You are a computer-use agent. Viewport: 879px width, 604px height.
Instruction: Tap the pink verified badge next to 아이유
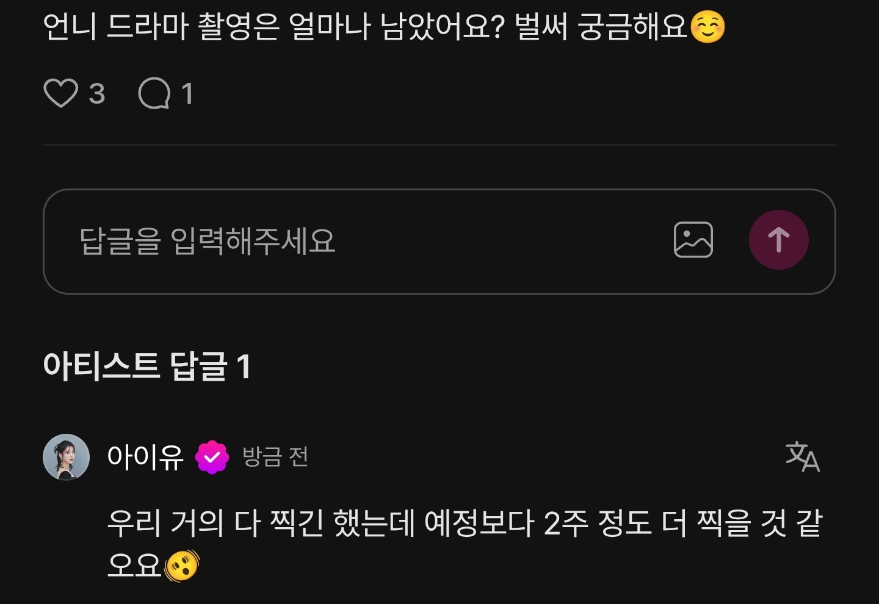click(x=212, y=457)
